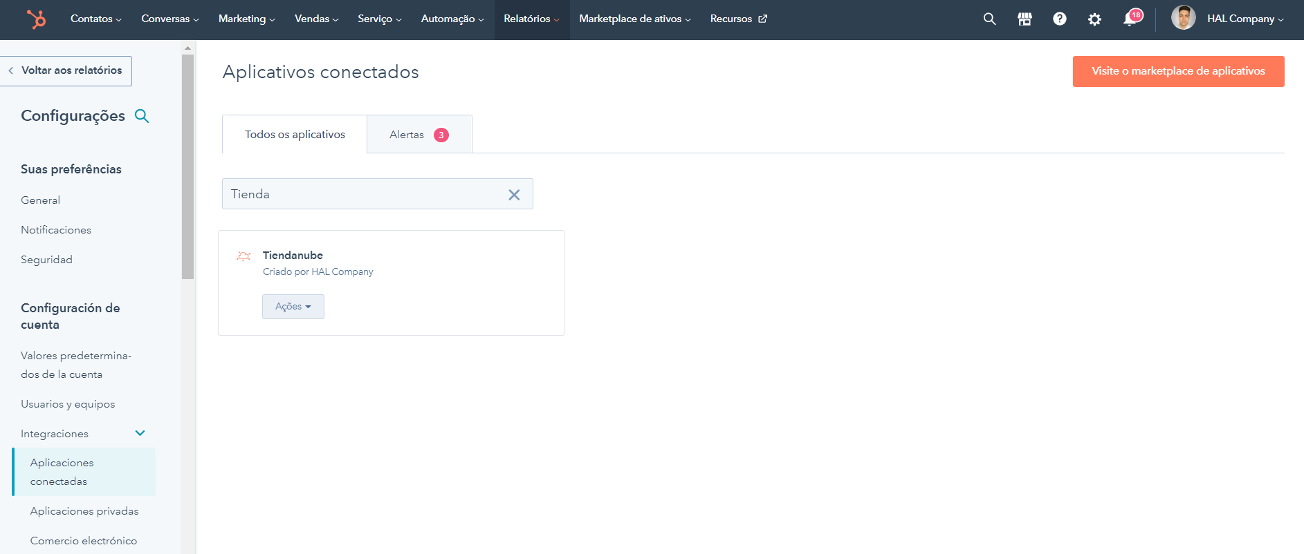Open the HAL Company account dropdown
This screenshot has width=1304, height=554.
[1245, 19]
